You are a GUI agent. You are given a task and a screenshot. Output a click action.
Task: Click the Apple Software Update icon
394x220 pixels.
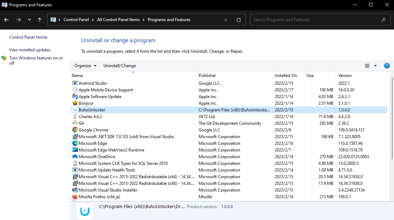tap(75, 96)
